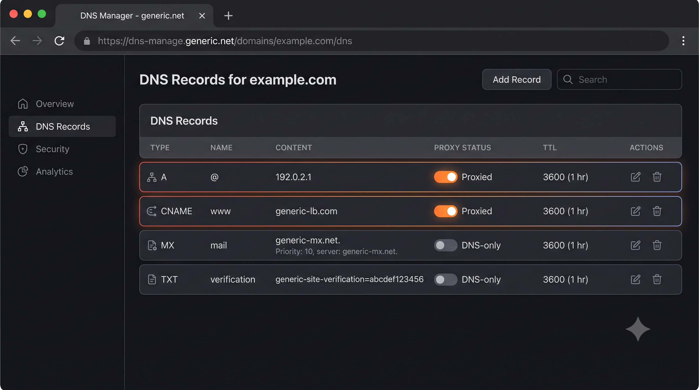Click the PROXY STATUS column header
This screenshot has height=390, width=699.
[462, 148]
